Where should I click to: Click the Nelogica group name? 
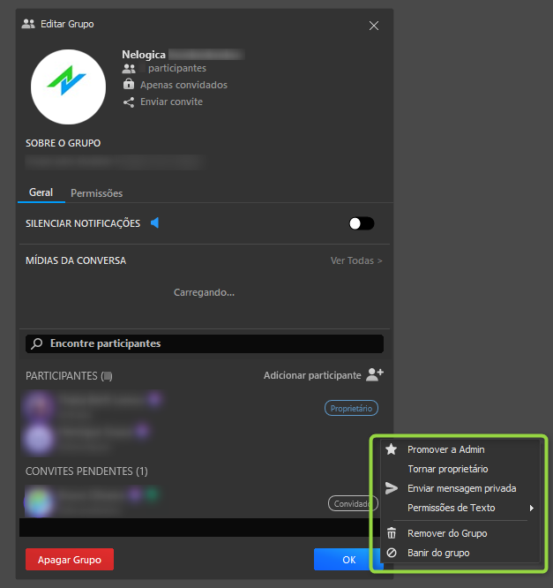pyautogui.click(x=144, y=55)
